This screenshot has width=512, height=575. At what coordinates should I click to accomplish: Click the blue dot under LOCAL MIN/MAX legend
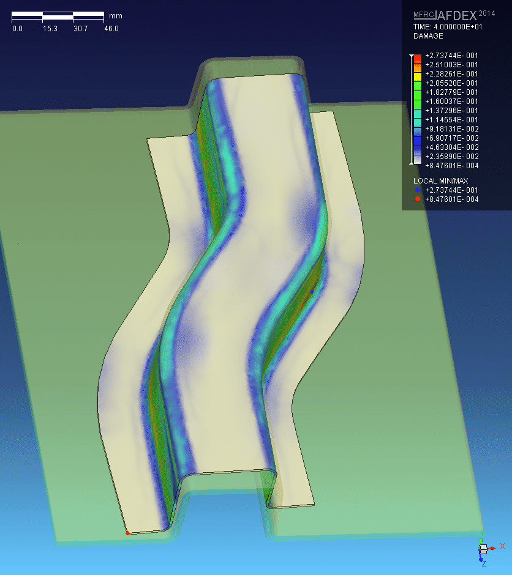[x=417, y=190]
